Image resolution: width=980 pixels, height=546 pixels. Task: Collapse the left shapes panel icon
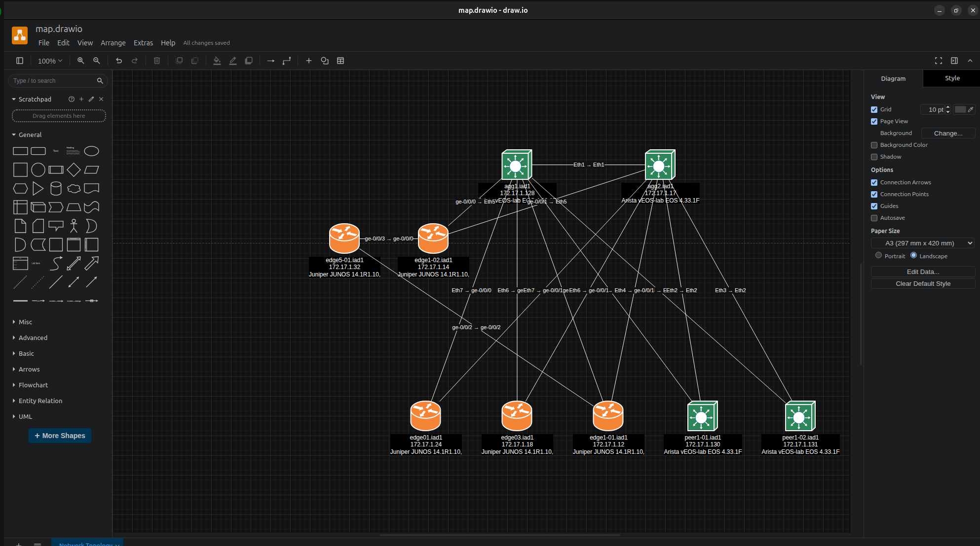coord(20,61)
